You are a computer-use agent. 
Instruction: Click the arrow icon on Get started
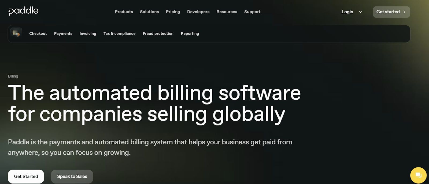[404, 12]
